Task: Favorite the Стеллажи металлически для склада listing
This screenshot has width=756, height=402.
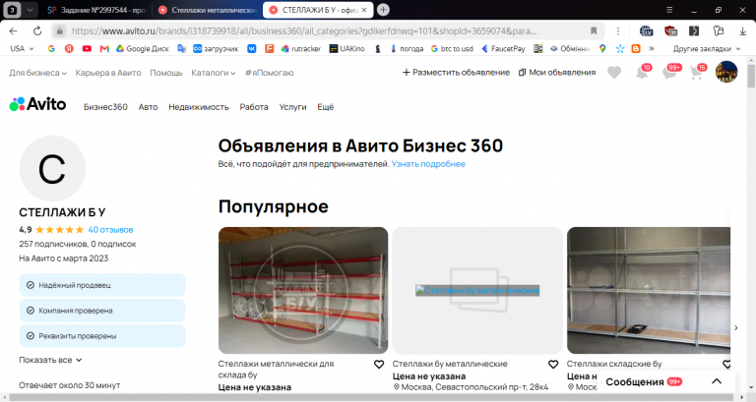Action: (379, 365)
